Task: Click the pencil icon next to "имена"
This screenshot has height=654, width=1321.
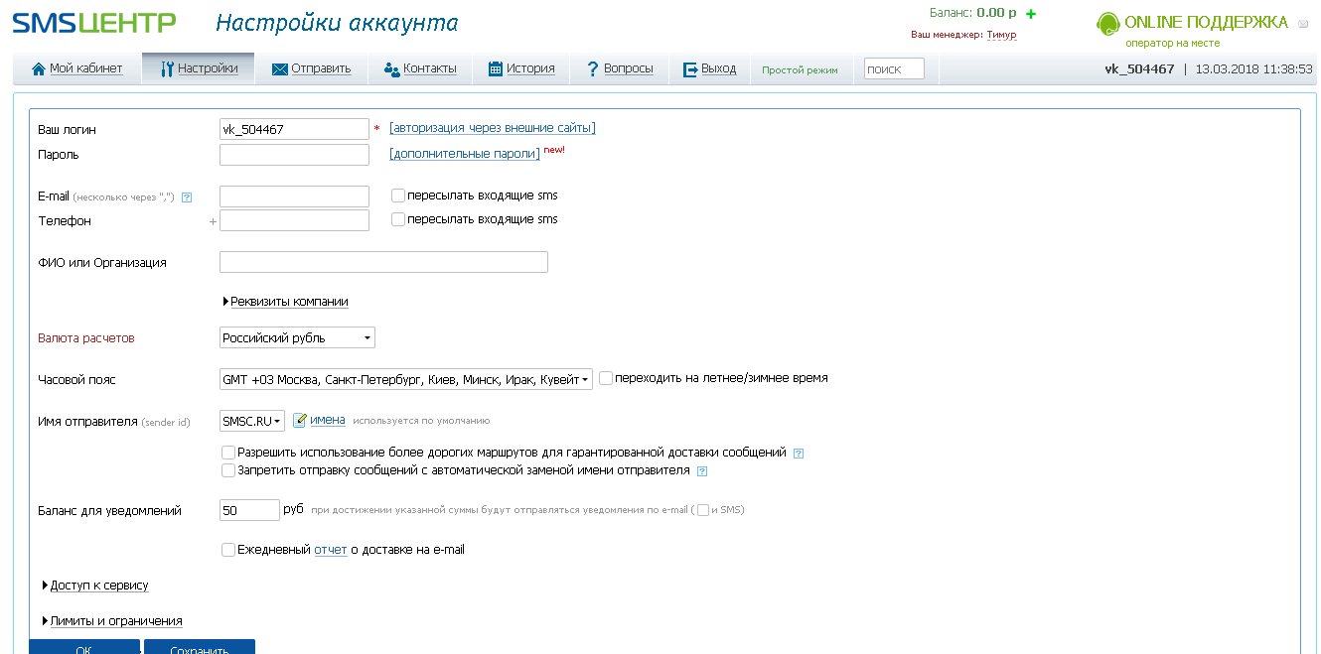Action: pyautogui.click(x=301, y=420)
